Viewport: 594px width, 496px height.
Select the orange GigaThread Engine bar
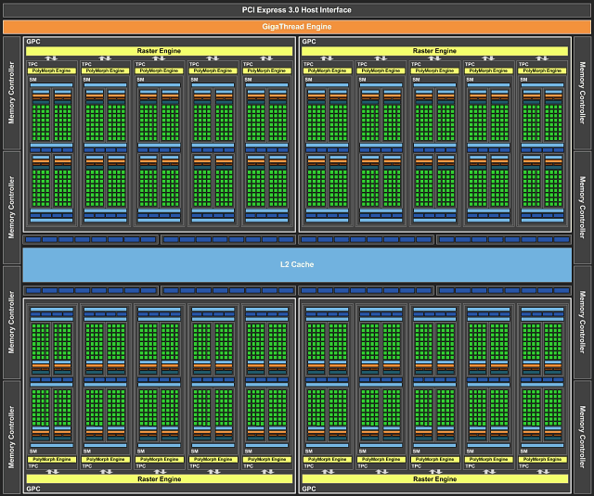coord(297,27)
